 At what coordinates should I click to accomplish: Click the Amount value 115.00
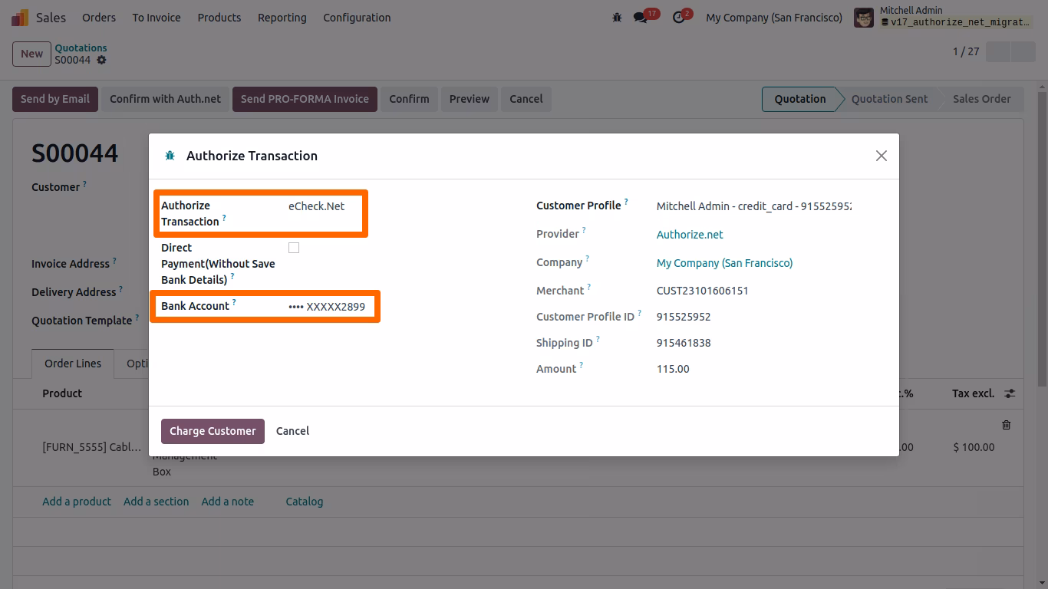click(x=673, y=369)
